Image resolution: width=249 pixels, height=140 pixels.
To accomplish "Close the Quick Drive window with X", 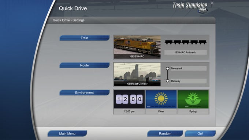I will (x=212, y=3).
